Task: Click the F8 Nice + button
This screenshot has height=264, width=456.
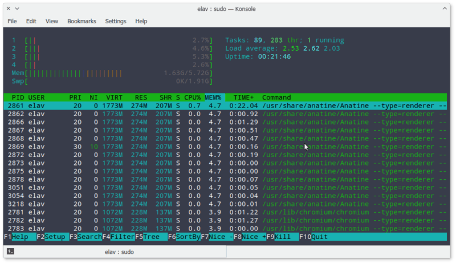Action: pyautogui.click(x=254, y=237)
